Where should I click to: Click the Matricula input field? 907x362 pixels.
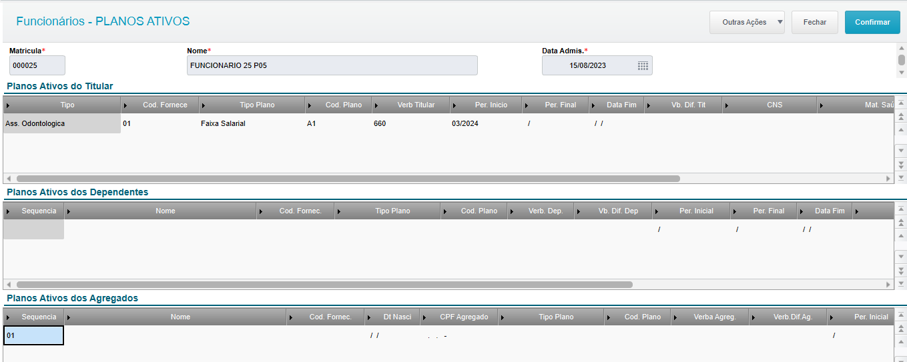[x=37, y=65]
